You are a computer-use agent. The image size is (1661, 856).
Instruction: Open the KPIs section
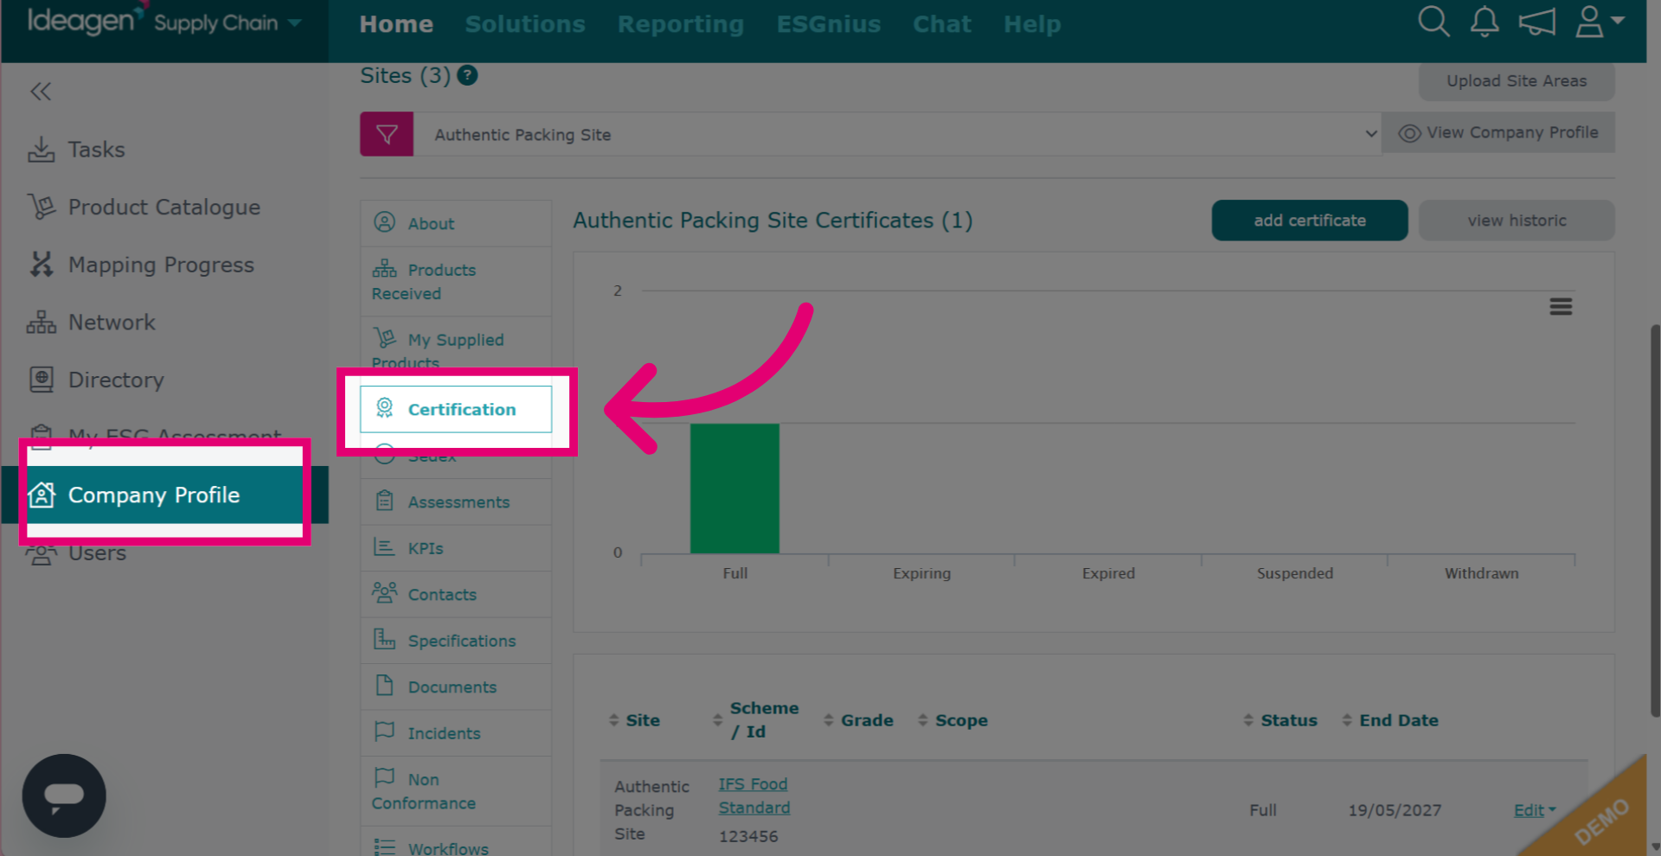click(x=456, y=548)
